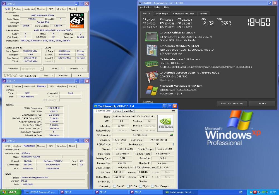
Task: Enable the OpenCL checkbox in GPU-Z
Action: (x=115, y=186)
